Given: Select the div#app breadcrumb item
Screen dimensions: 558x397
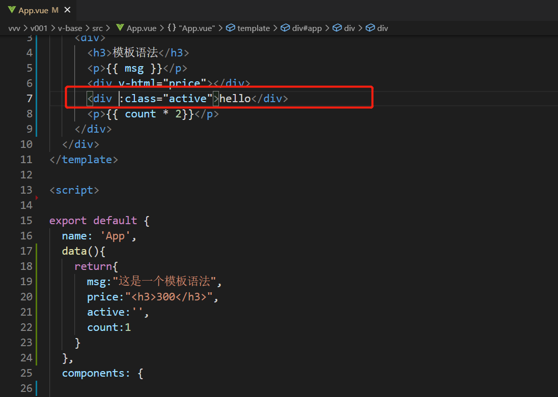Looking at the screenshot, I should [x=307, y=28].
